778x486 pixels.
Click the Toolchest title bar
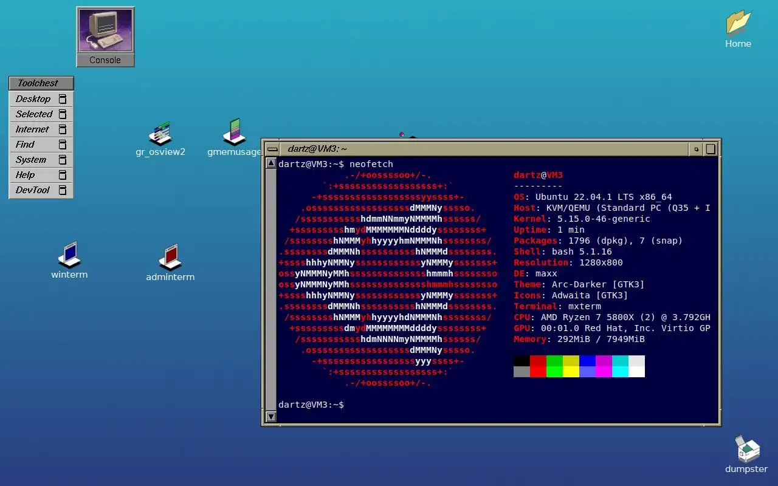point(41,83)
